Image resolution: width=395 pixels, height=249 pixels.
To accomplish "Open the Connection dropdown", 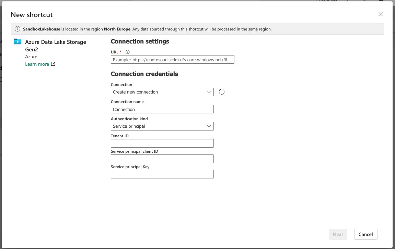I will [162, 92].
